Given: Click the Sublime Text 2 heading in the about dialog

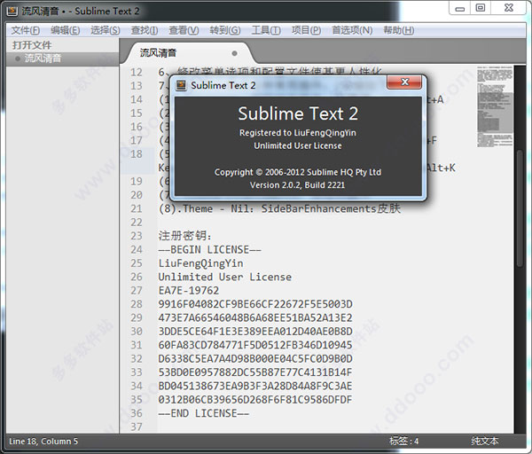Looking at the screenshot, I should (298, 113).
